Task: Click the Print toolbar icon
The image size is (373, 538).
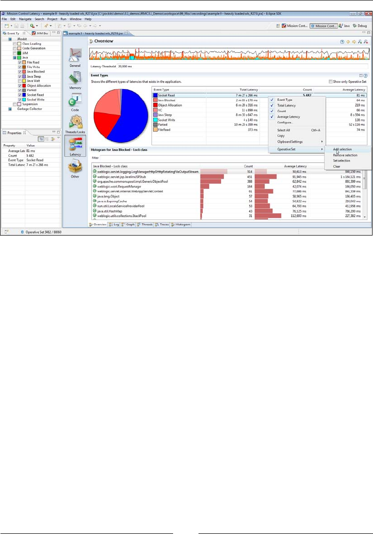Action: 22,26
